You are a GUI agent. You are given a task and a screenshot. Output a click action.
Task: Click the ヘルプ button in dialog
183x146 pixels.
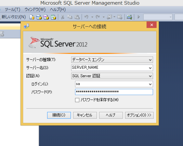click(111, 115)
